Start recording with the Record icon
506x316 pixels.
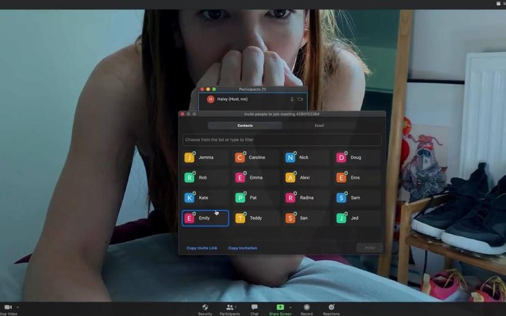pos(307,308)
